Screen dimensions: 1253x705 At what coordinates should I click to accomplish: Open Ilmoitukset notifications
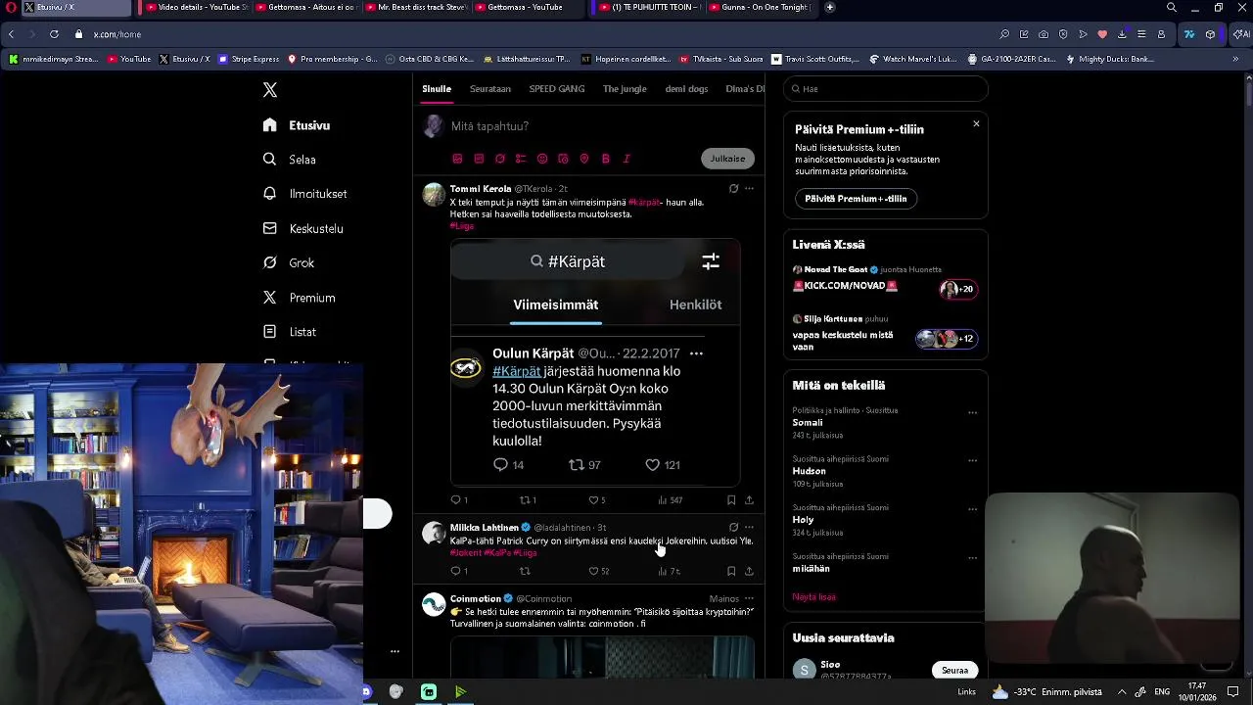tap(305, 194)
